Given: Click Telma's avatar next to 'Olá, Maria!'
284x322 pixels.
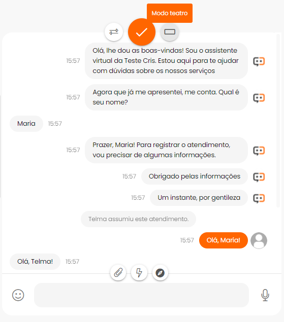Looking at the screenshot, I should (x=259, y=240).
